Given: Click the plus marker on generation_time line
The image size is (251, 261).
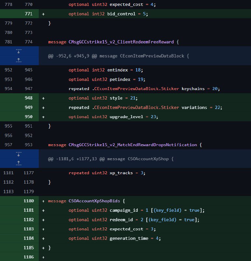Looking at the screenshot, I should tap(43, 238).
